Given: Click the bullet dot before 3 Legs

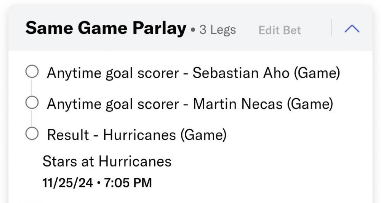Looking at the screenshot, I should pos(193,30).
